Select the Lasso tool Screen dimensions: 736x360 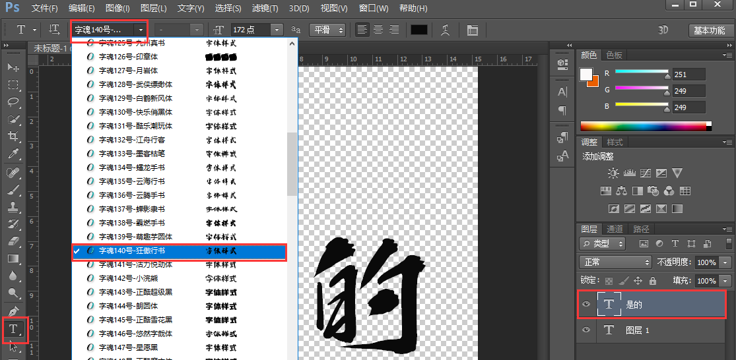click(13, 102)
